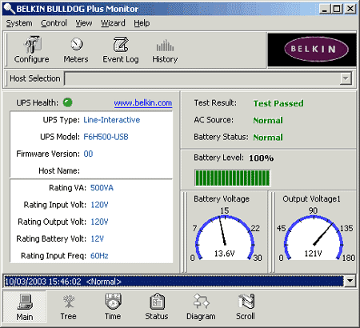Switch to the Tree view
Image resolution: width=360 pixels, height=328 pixels.
(x=68, y=307)
